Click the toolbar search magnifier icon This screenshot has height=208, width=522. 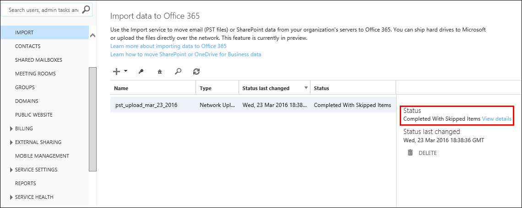tap(178, 71)
